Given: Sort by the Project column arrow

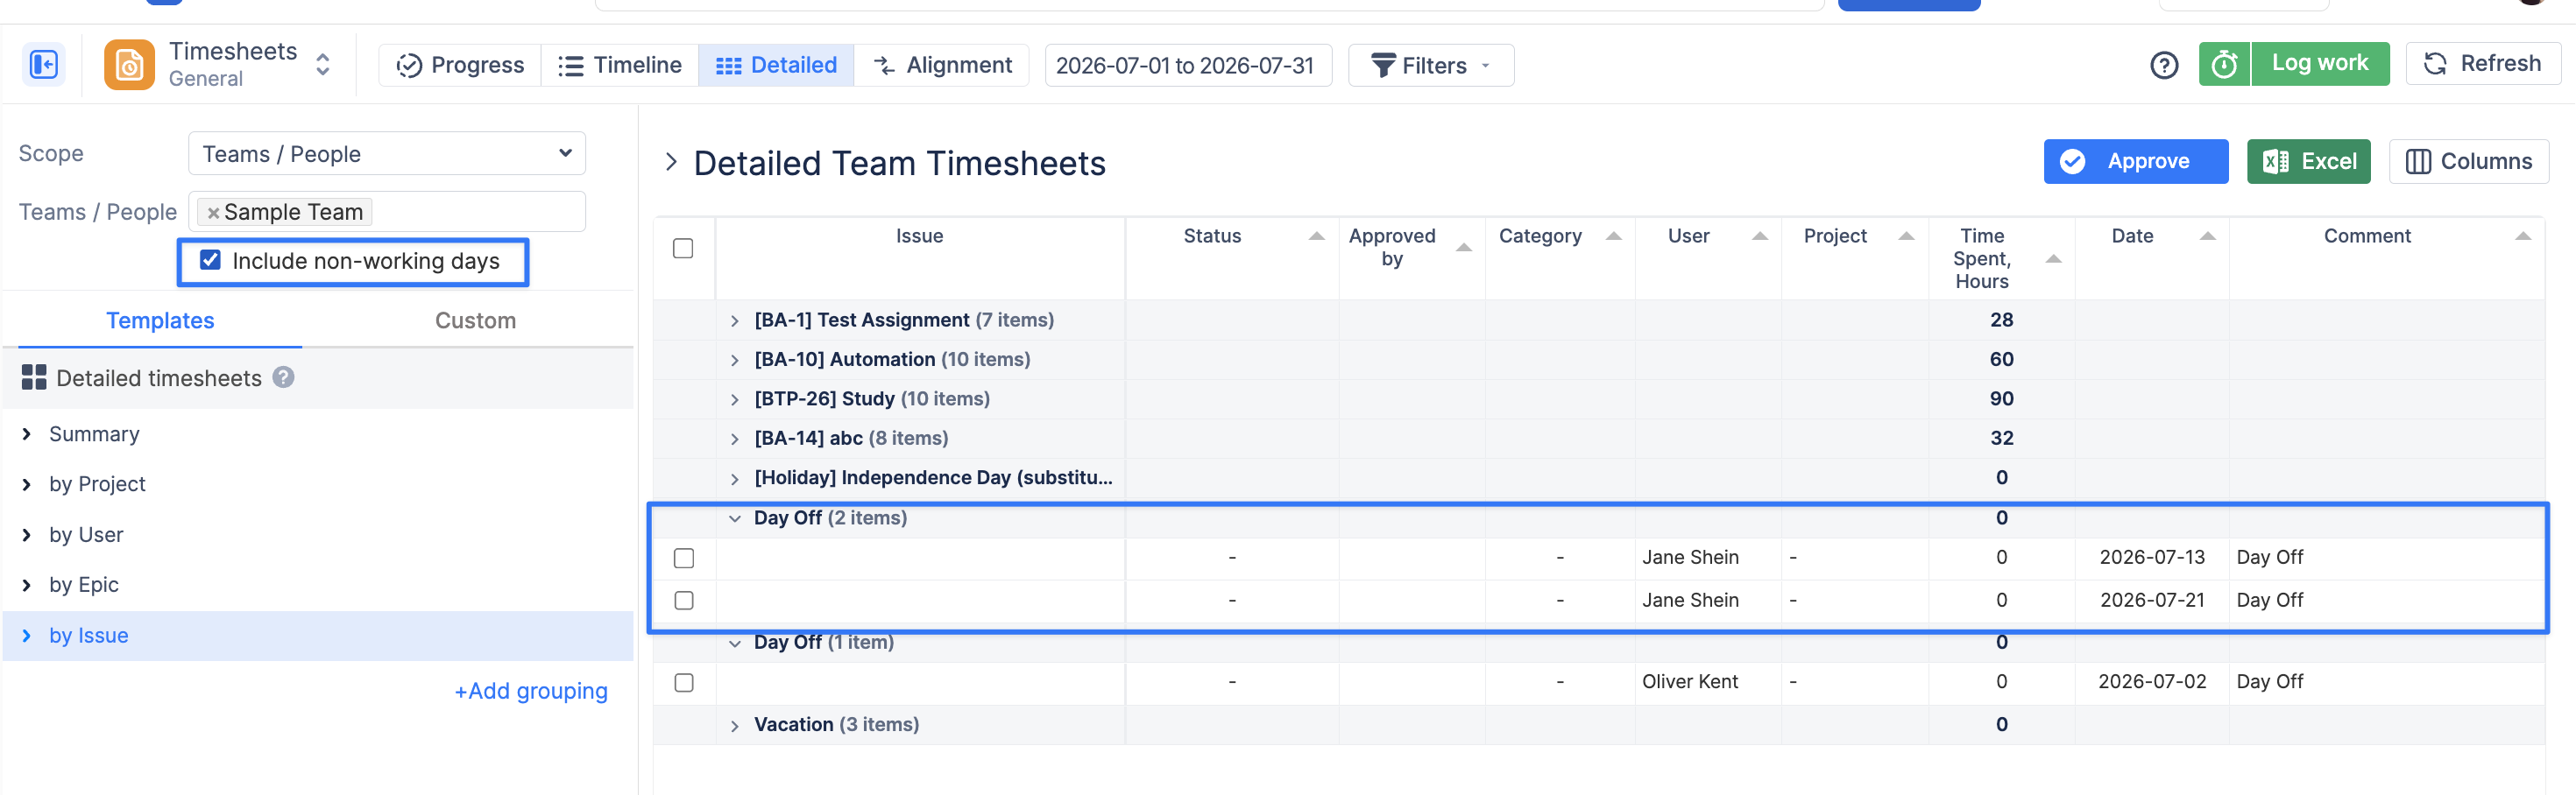Looking at the screenshot, I should coord(1906,236).
